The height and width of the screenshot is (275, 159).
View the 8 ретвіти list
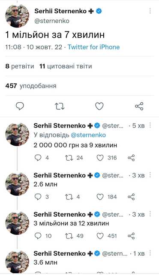coord(20,66)
